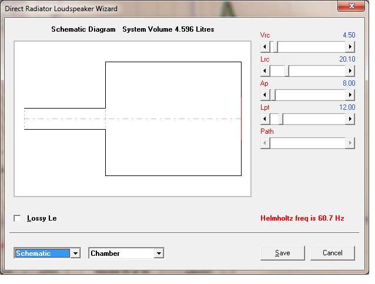Image resolution: width=375 pixels, height=284 pixels.
Task: Click the left arrow of Ap slider
Action: tap(265, 95)
